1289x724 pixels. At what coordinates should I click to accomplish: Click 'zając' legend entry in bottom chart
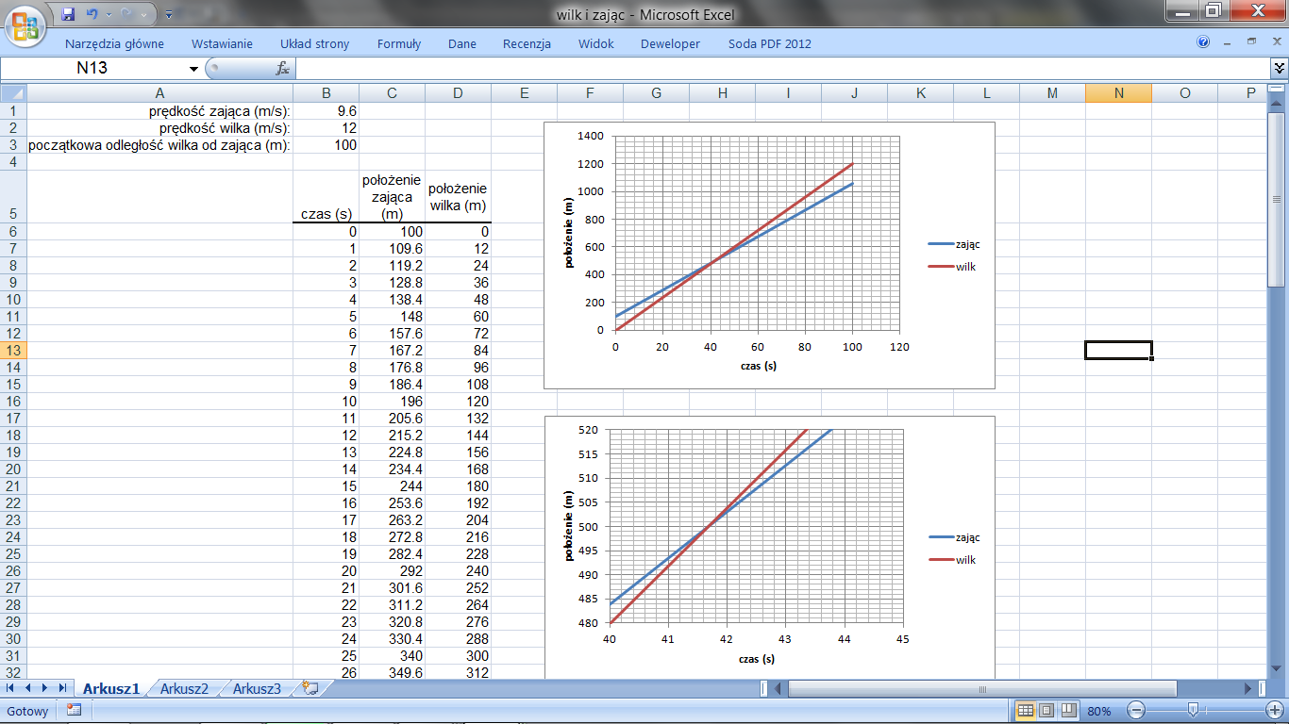954,537
